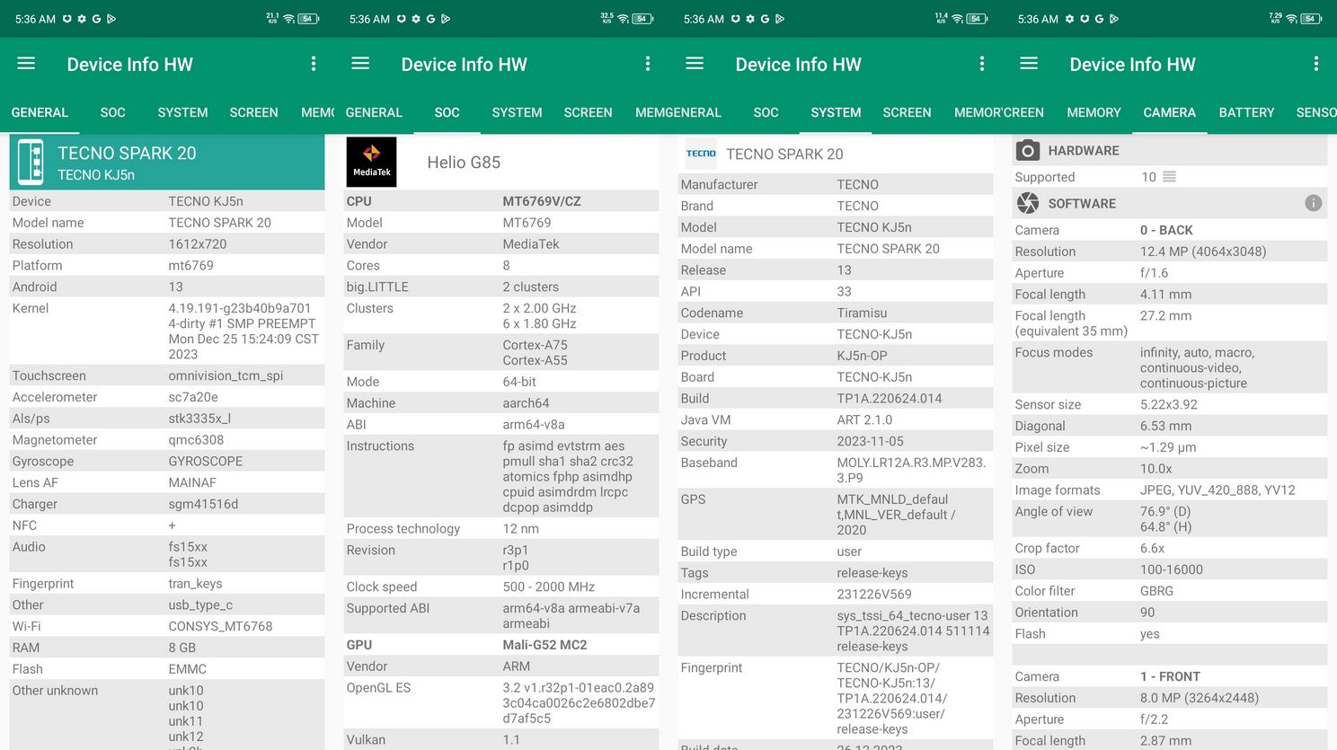Select the NFC row
Screen dimensions: 1337x750
click(x=167, y=525)
